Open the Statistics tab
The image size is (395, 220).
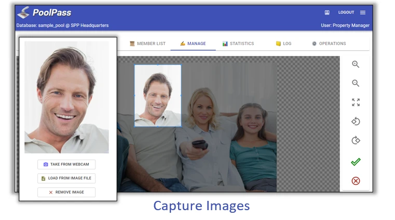point(238,43)
